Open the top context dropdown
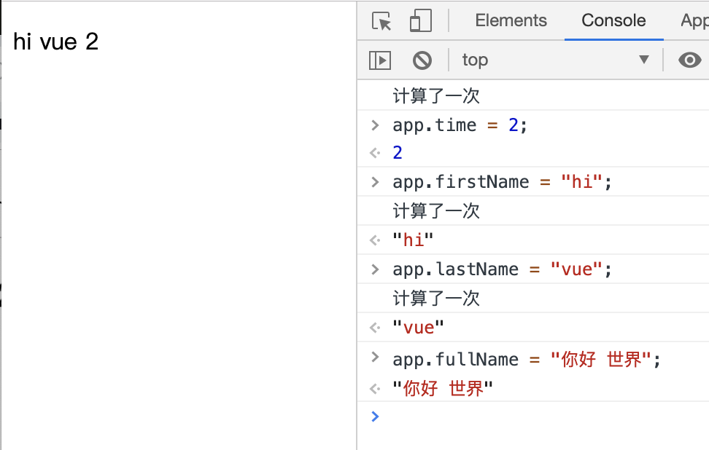This screenshot has width=709, height=450. pos(556,60)
